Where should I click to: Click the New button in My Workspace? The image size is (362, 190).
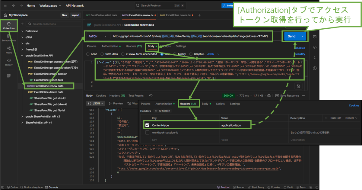coord(65,15)
